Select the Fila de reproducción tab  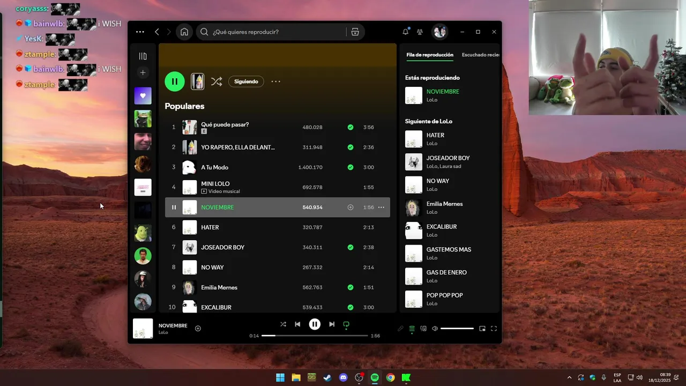tap(430, 55)
